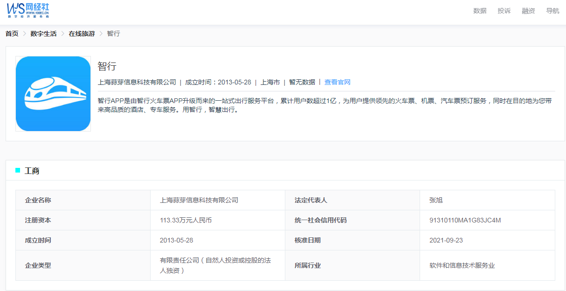This screenshot has width=566, height=291.
Task: Navigate to 在线旅游 breadcrumb category
Action: (x=82, y=34)
